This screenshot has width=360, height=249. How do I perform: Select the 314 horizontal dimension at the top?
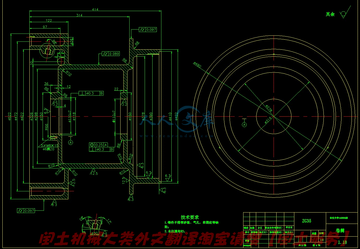(x=79, y=15)
